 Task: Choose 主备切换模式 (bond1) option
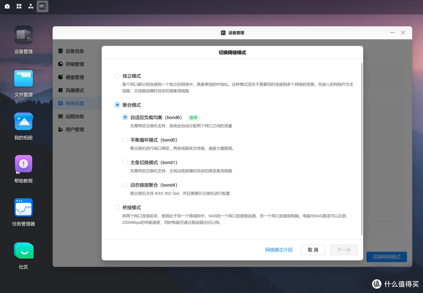125,162
